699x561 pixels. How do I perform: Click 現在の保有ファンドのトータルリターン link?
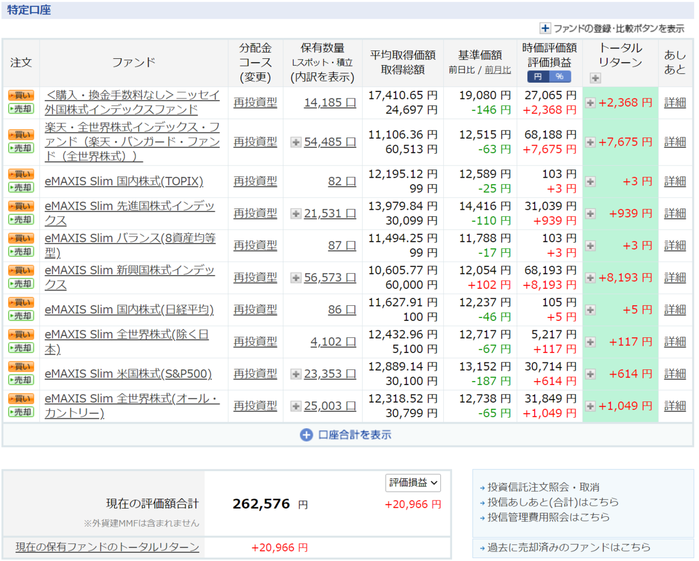(107, 547)
